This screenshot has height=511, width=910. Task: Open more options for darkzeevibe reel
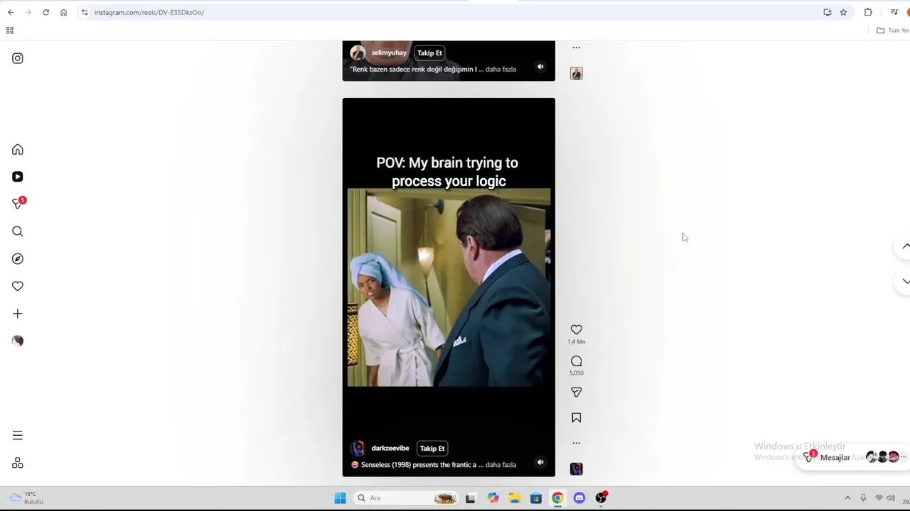tap(577, 443)
